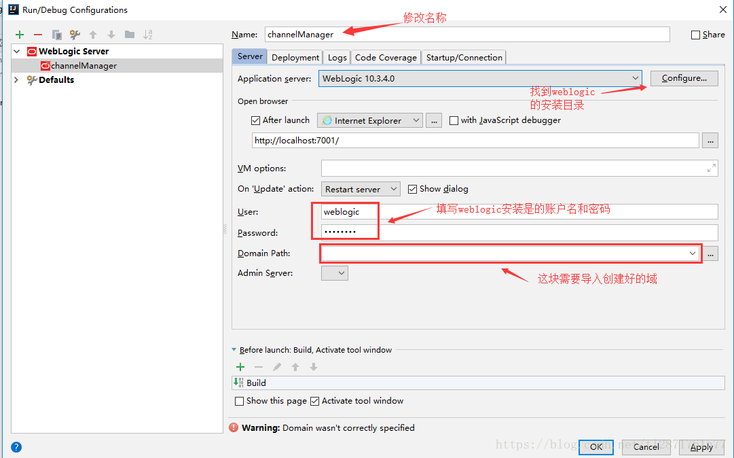The height and width of the screenshot is (458, 734).
Task: Switch to Logs tab
Action: click(x=337, y=57)
